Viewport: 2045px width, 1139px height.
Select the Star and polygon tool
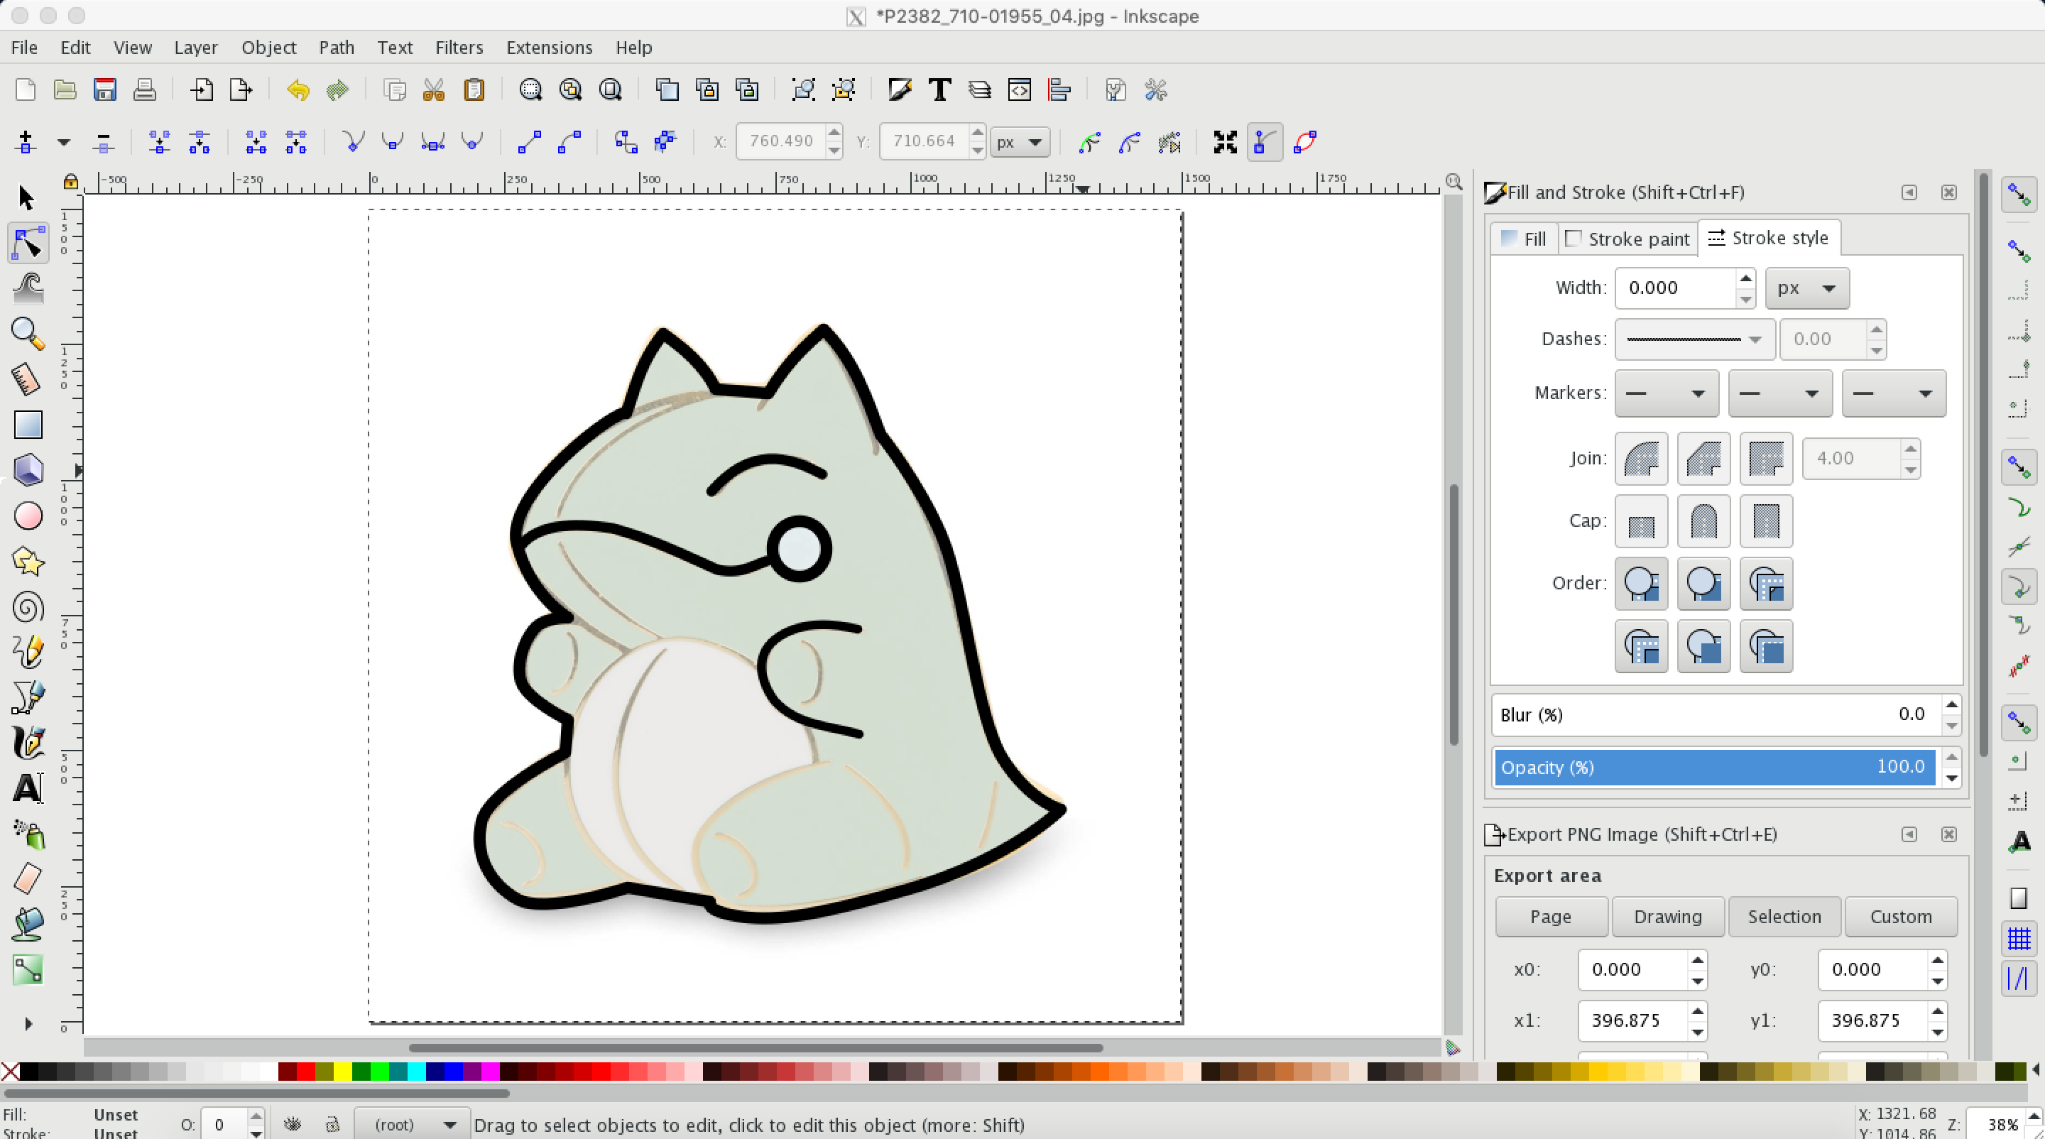point(28,562)
